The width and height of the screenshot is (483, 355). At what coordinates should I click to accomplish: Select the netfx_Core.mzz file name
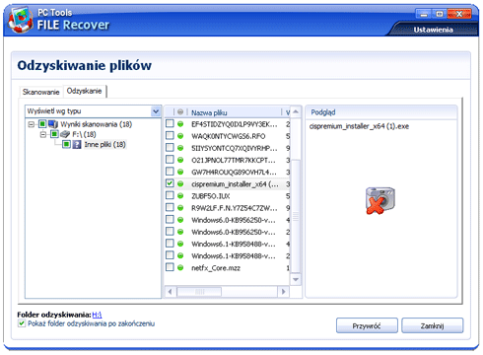[216, 268]
